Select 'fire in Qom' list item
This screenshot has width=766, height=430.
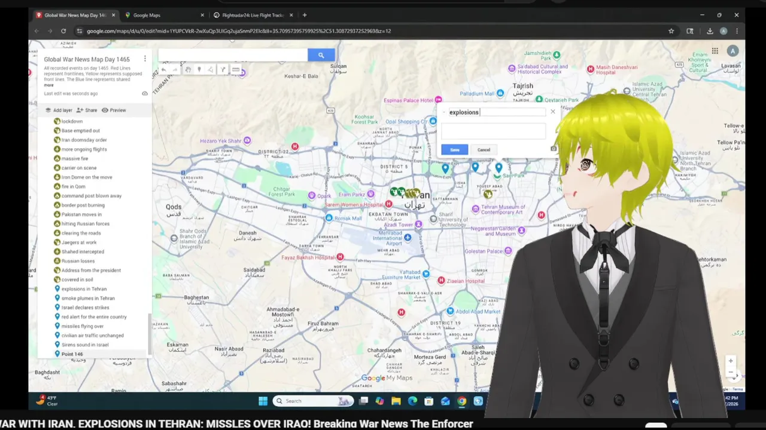73,186
